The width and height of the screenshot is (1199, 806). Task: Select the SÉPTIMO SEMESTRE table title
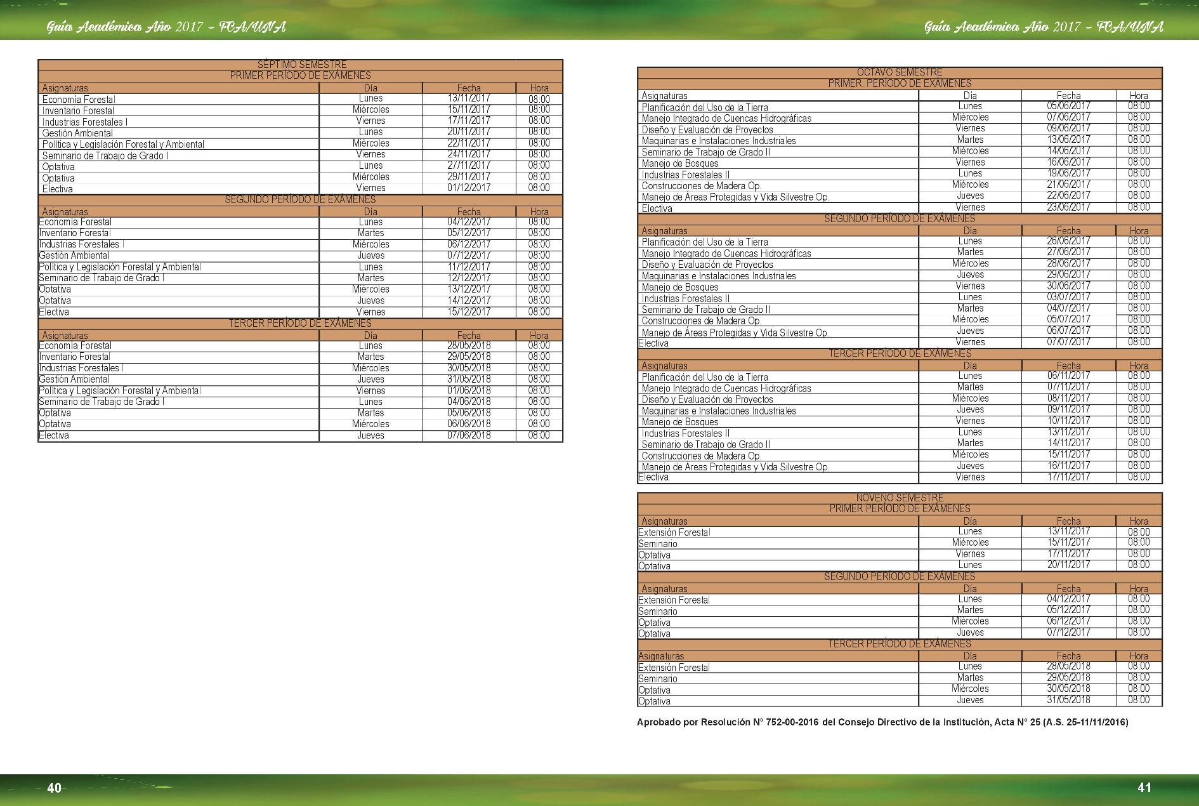click(x=302, y=65)
